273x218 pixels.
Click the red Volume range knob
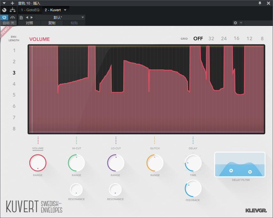coord(38,163)
